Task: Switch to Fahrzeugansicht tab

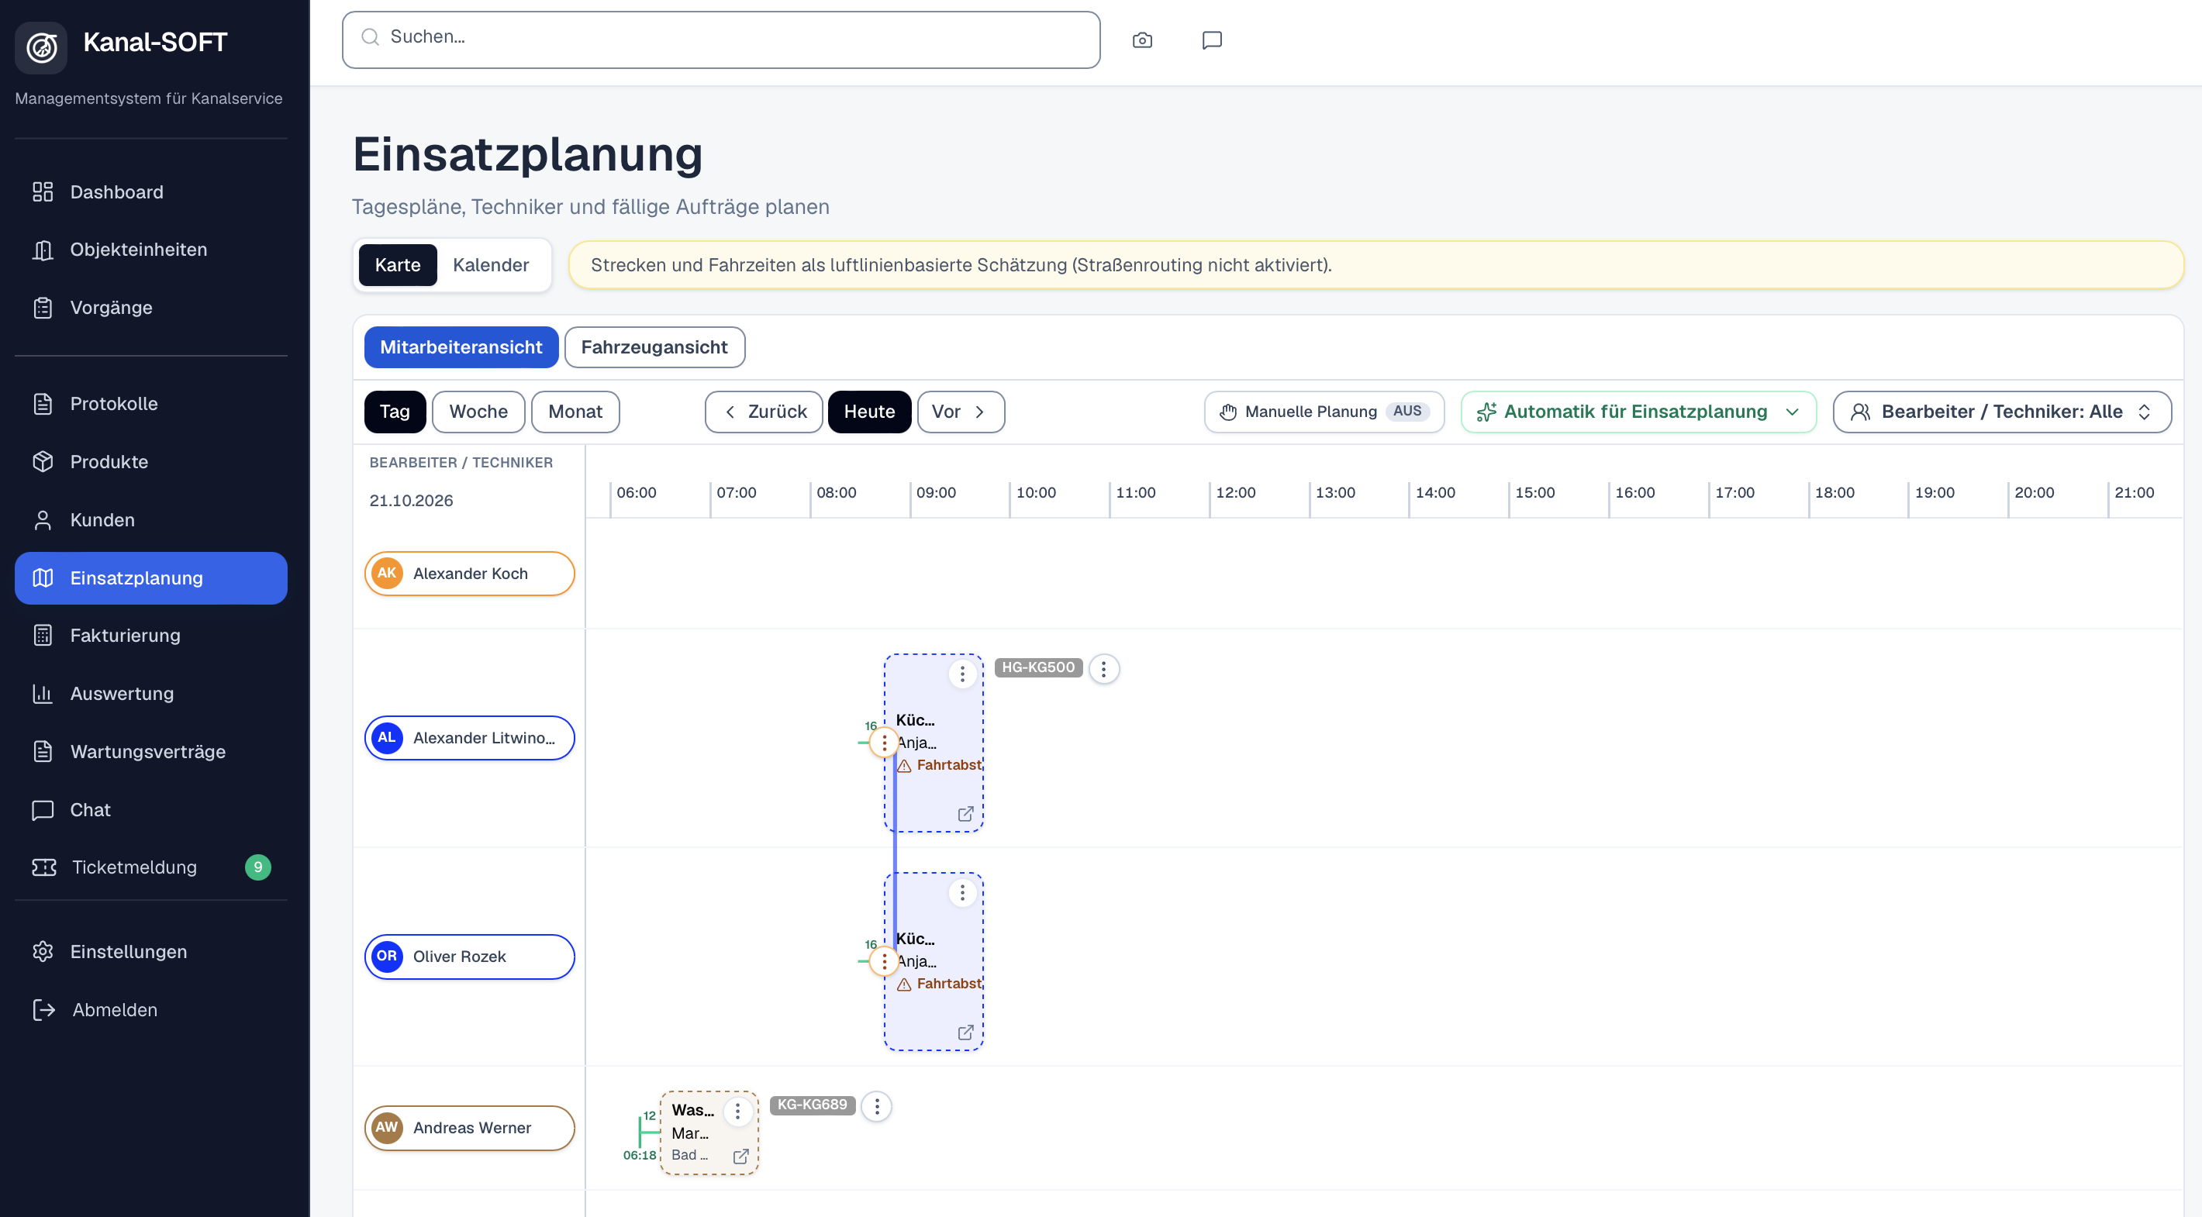Action: (x=654, y=347)
